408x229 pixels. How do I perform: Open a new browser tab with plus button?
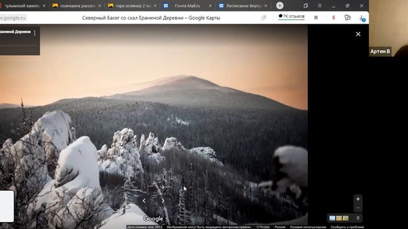coord(280,6)
